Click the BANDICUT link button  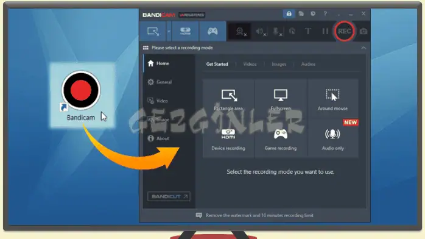pos(169,196)
